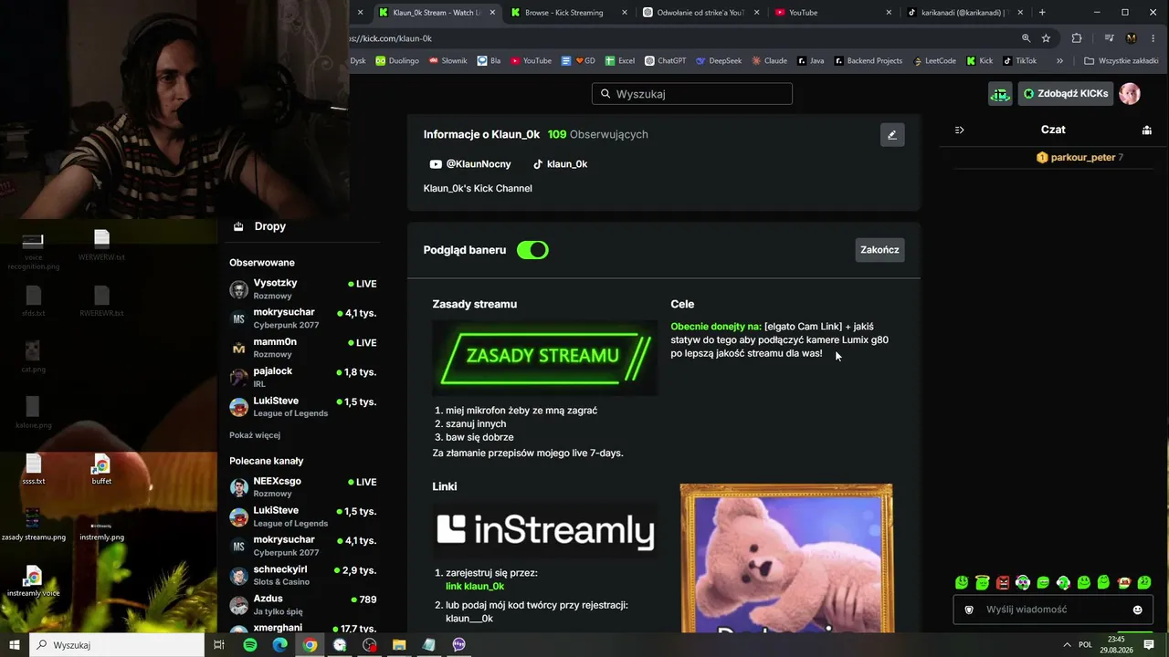Open Dropy in the Kick sidebar
The width and height of the screenshot is (1169, 657).
[259, 226]
